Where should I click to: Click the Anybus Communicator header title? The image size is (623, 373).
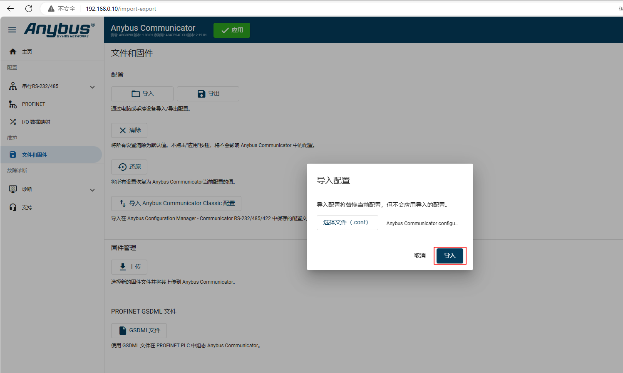(x=153, y=28)
